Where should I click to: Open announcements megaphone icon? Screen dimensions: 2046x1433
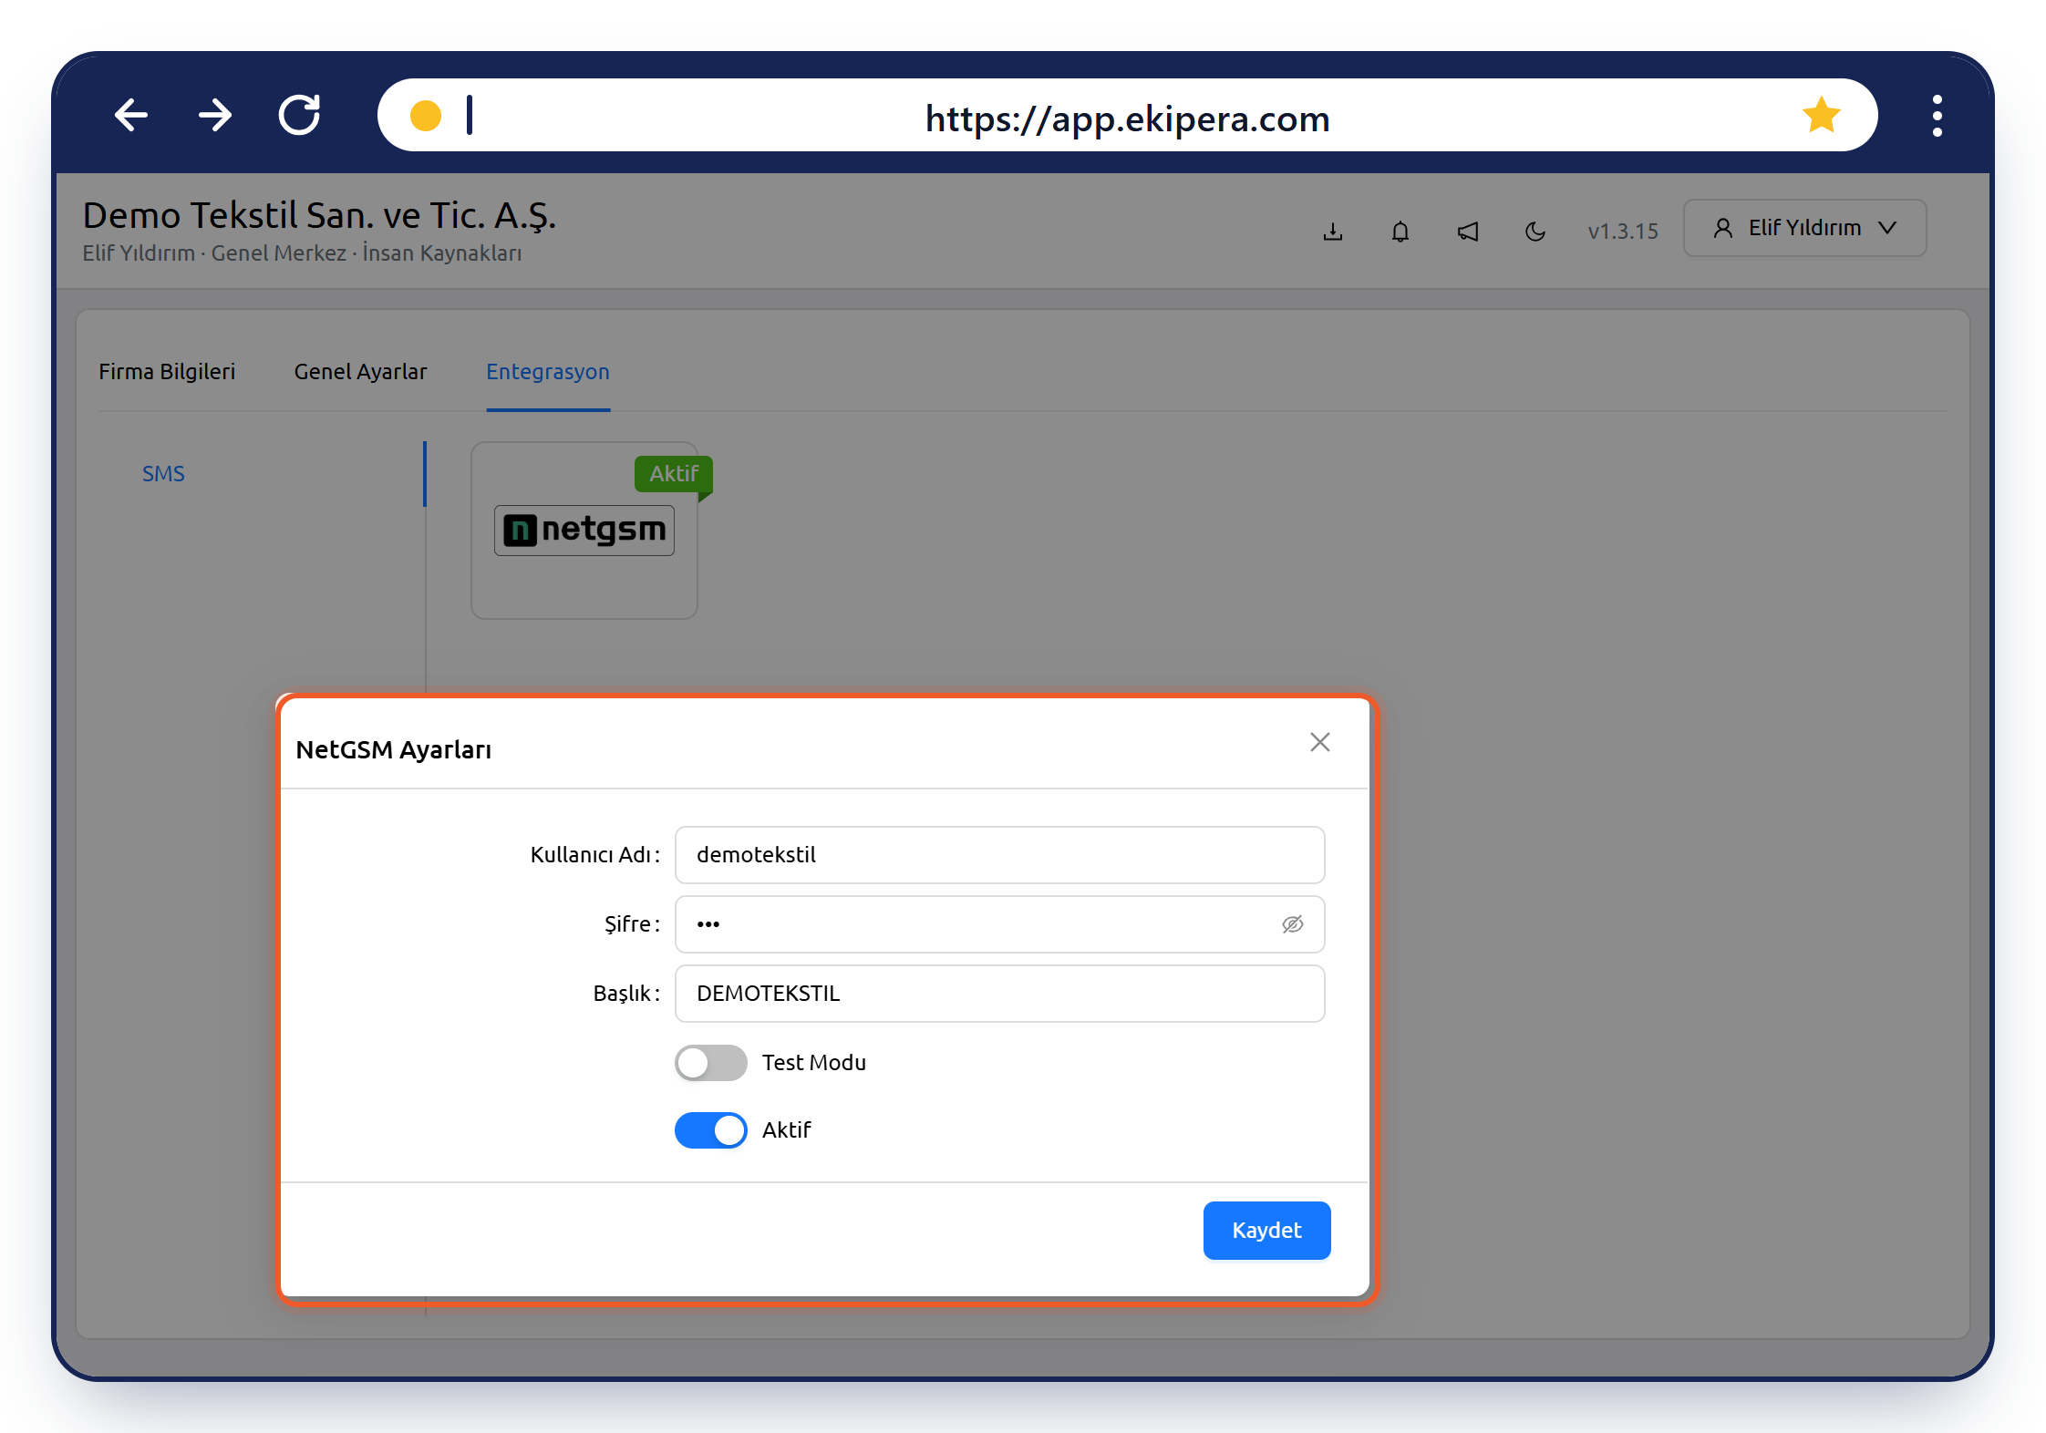coord(1468,232)
